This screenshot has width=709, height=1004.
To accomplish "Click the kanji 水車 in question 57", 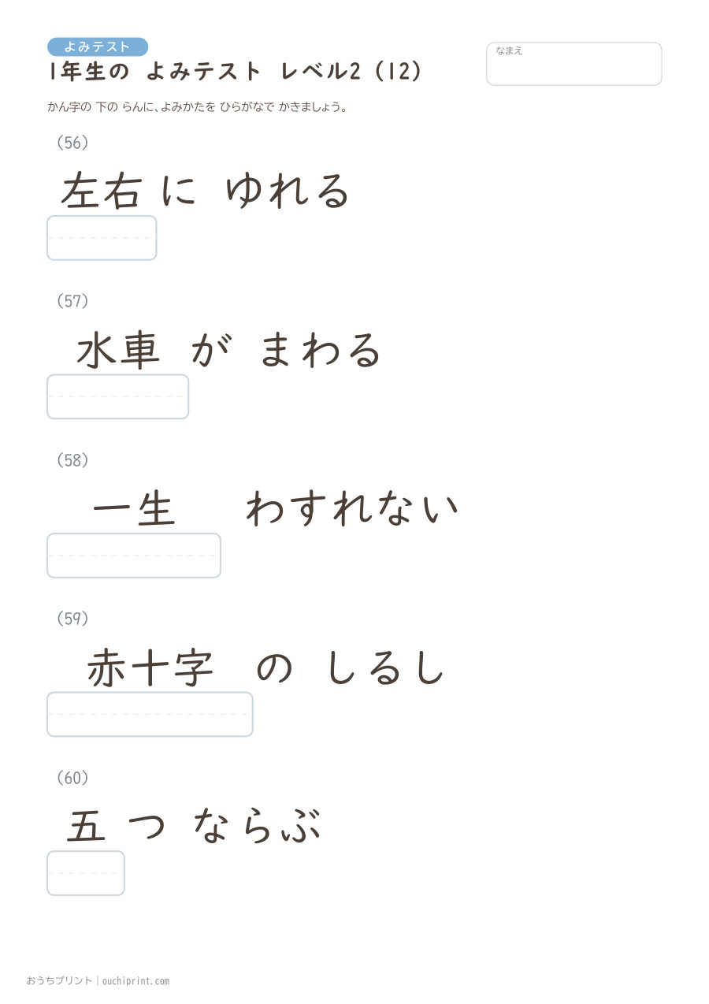I will click(118, 351).
